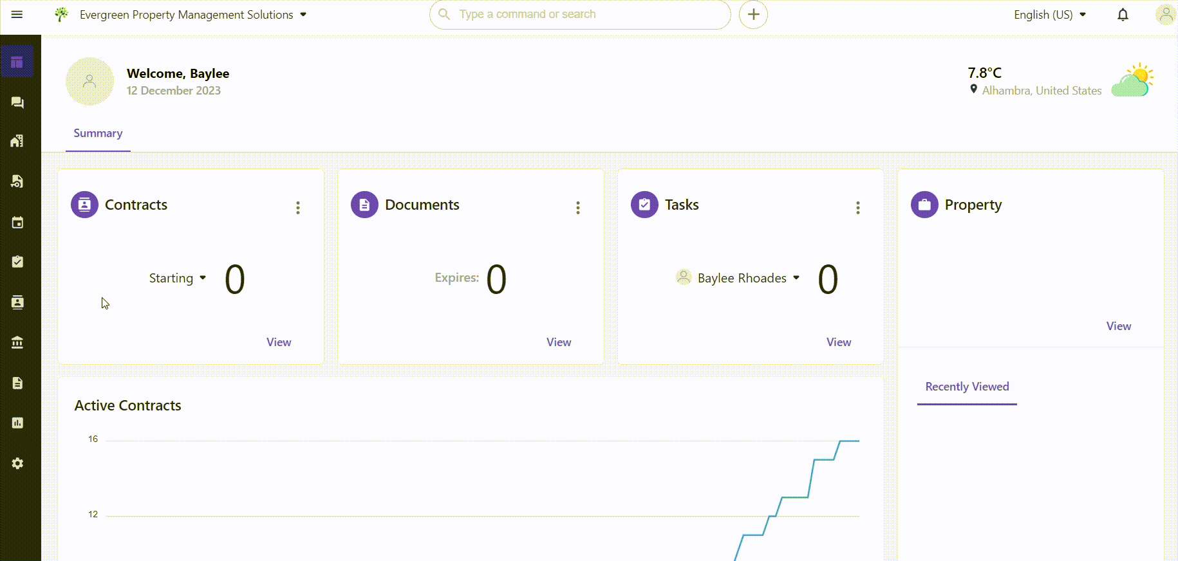Click View link on Documents card

(x=559, y=342)
